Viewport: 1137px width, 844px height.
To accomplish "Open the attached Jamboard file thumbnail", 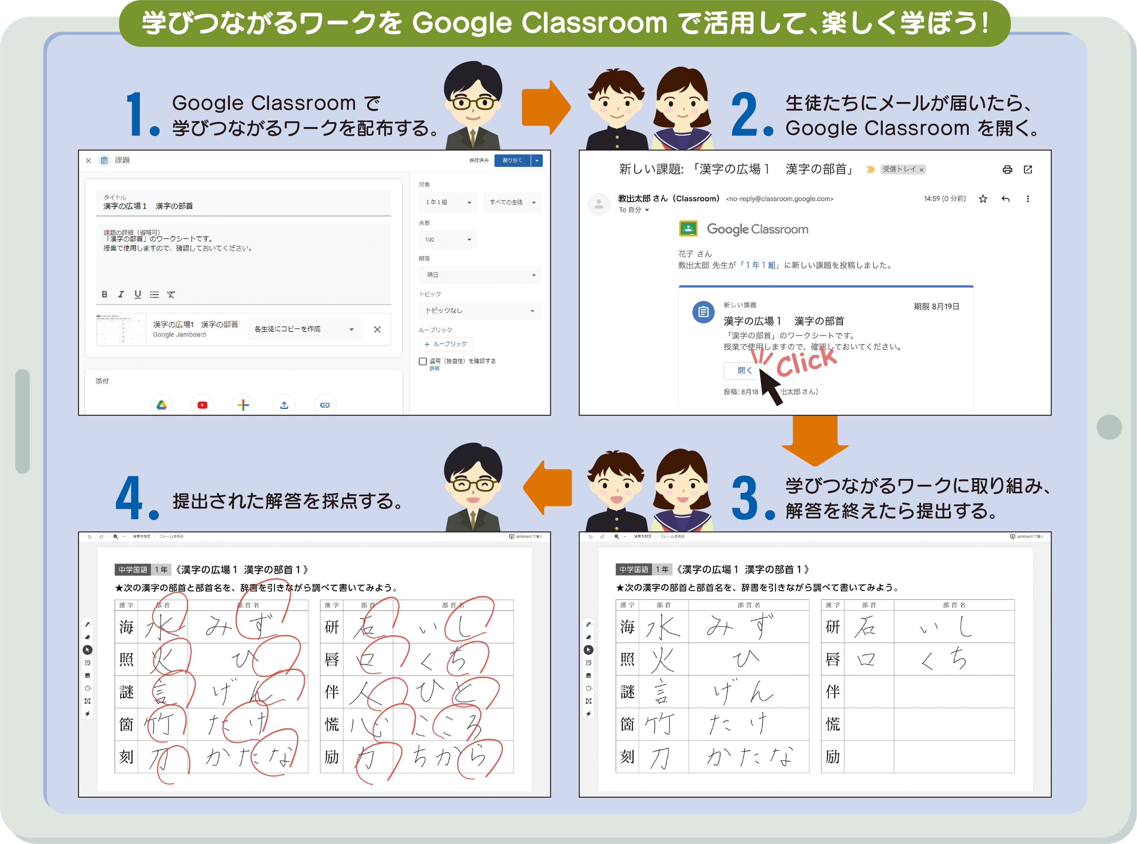I will 121,330.
